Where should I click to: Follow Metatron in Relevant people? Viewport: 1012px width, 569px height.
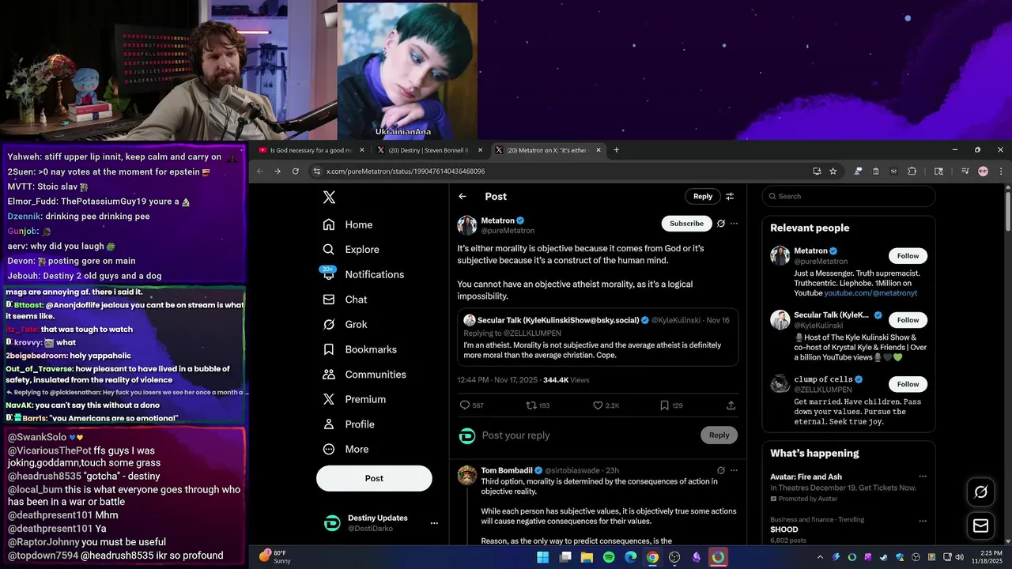tap(908, 256)
